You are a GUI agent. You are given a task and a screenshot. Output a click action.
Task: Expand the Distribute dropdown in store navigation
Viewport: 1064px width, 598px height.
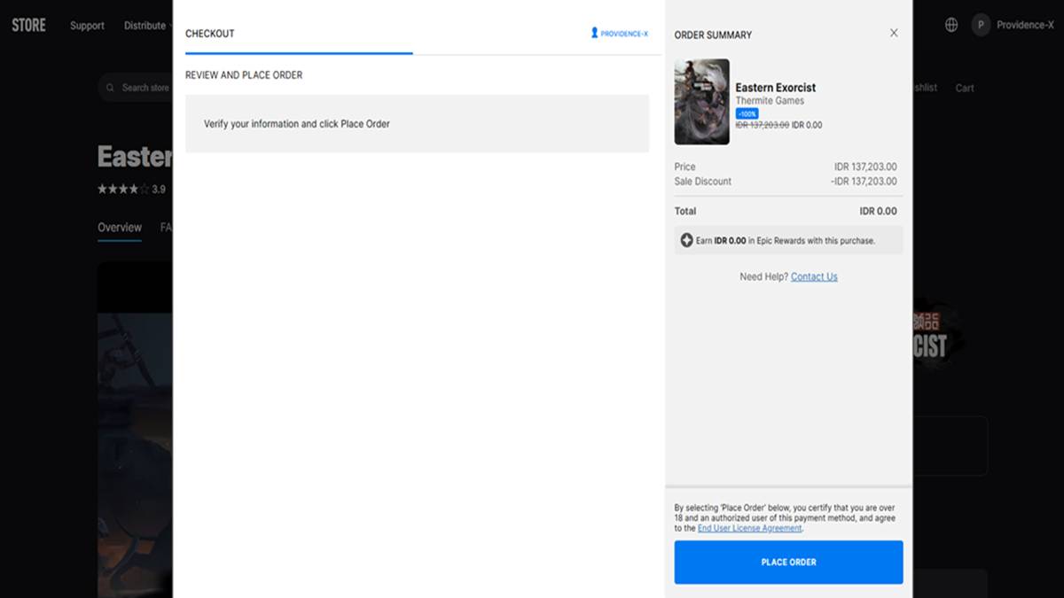coord(147,26)
